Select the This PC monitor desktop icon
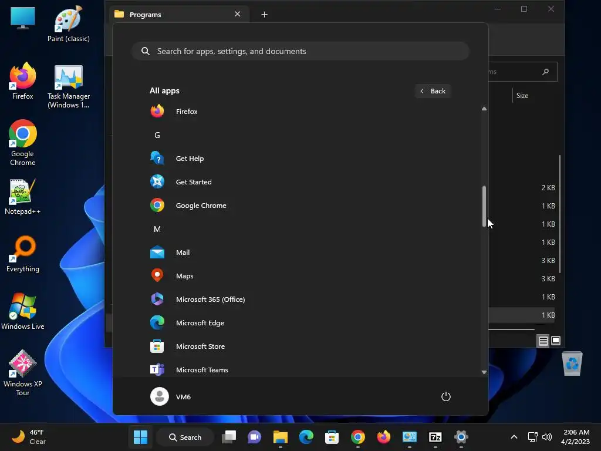 point(23,18)
